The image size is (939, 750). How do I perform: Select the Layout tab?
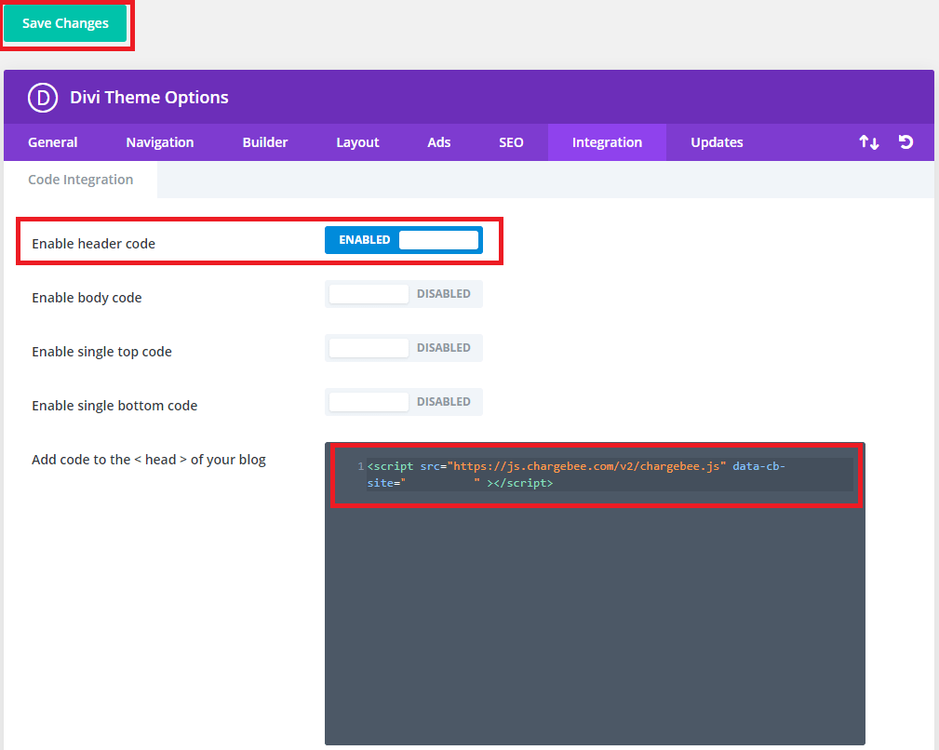pos(357,142)
